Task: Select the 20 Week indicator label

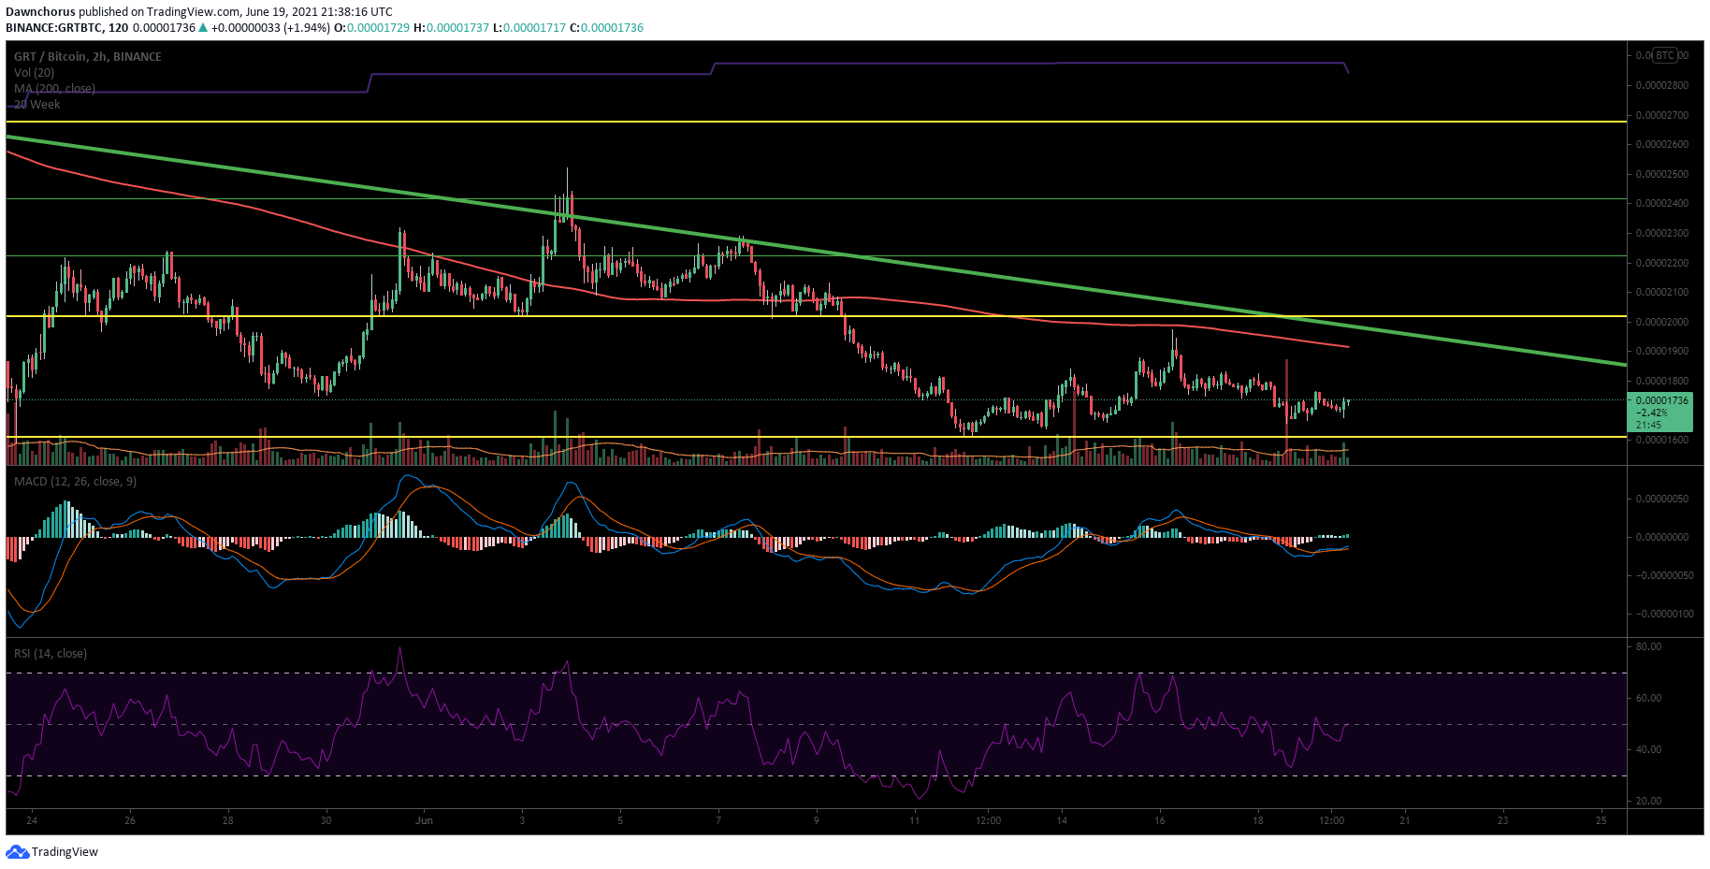Action: coord(36,104)
